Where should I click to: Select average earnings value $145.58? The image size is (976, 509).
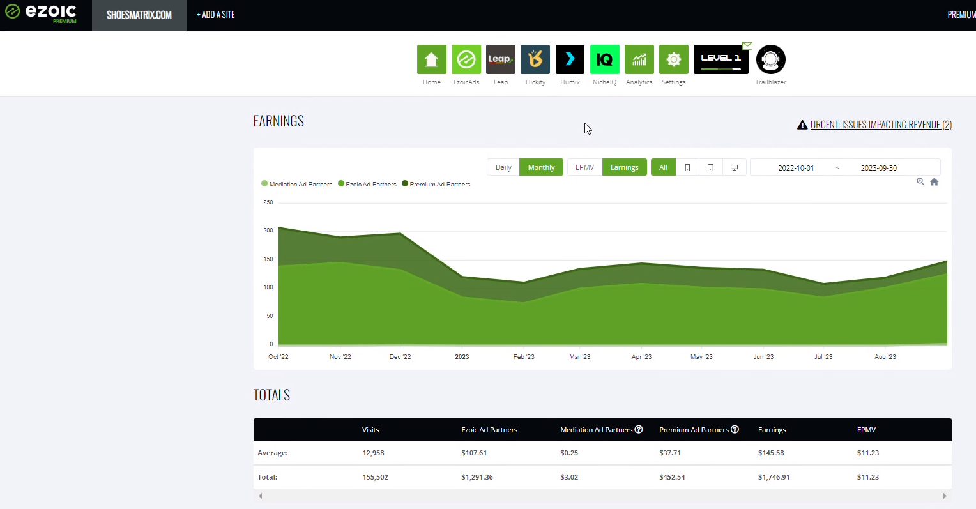771,453
